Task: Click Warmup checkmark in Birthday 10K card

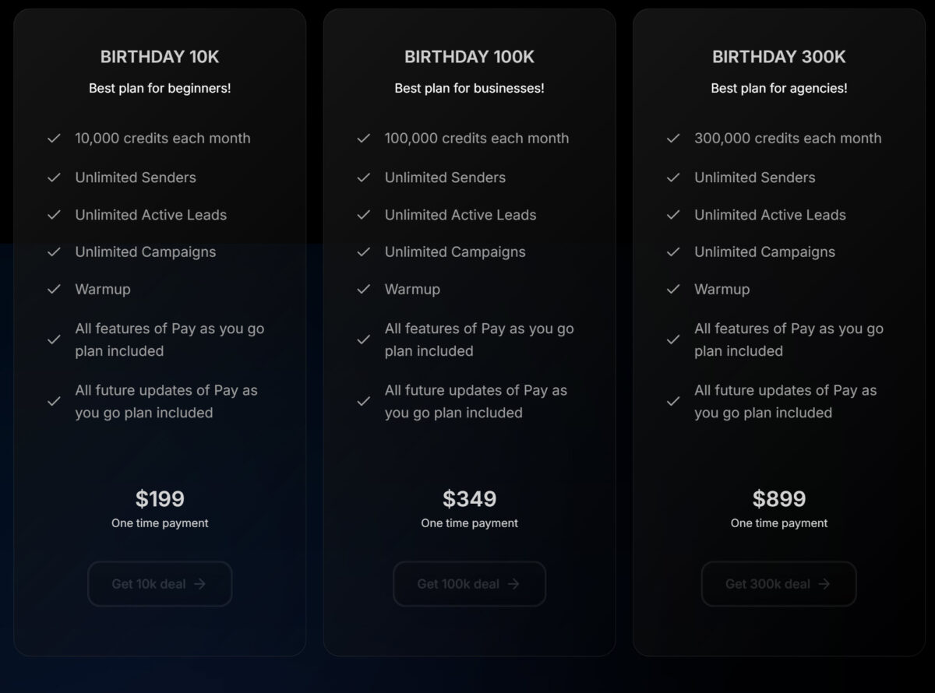Action: 54,289
